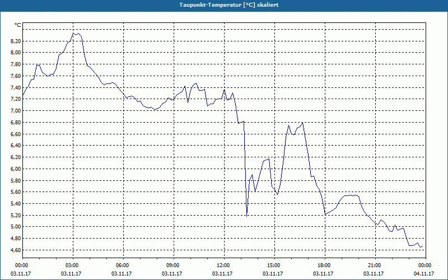The height and width of the screenshot is (280, 448).
Task: Click the 00:00 label above the first 03.11.17
Action: [22, 265]
